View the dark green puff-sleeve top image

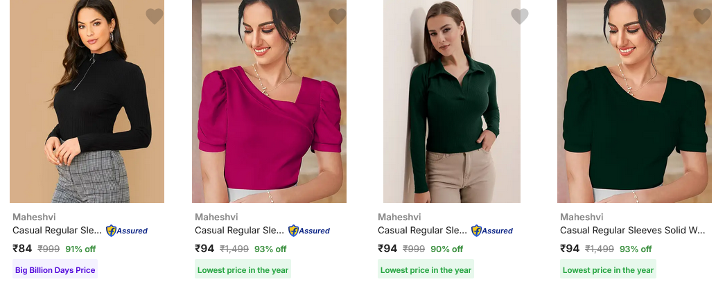pos(634,101)
